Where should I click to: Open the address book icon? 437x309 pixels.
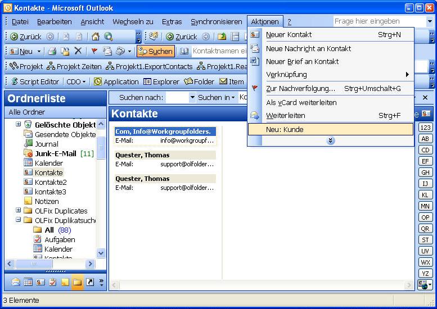point(184,51)
